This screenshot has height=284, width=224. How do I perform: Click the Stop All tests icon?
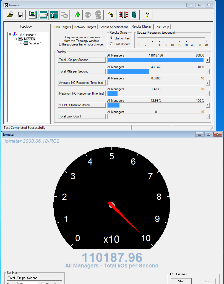tap(98, 15)
